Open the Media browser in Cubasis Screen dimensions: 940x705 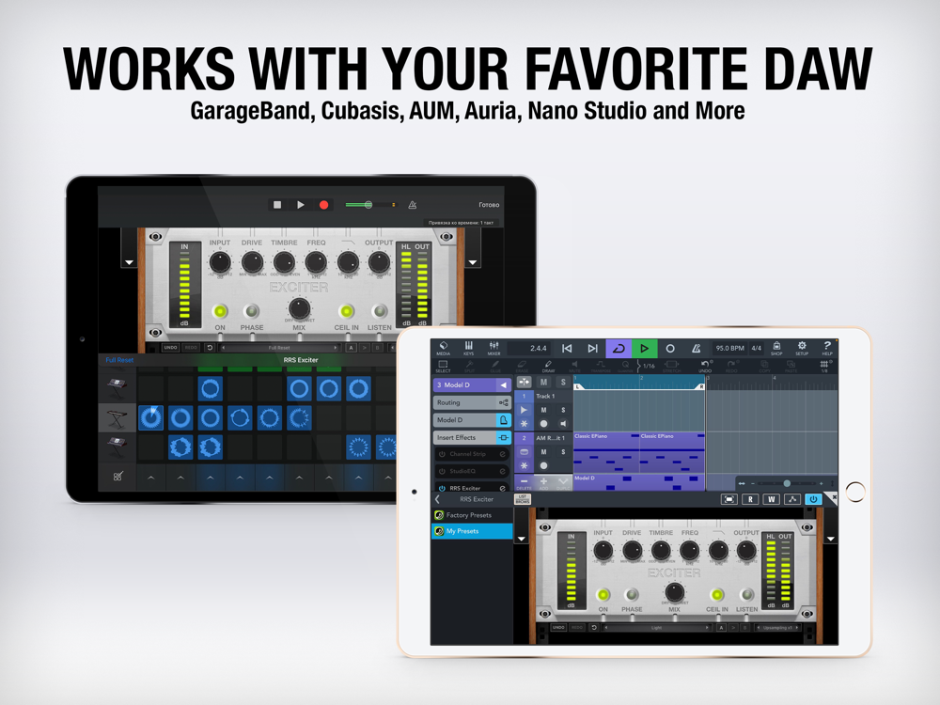(x=443, y=348)
